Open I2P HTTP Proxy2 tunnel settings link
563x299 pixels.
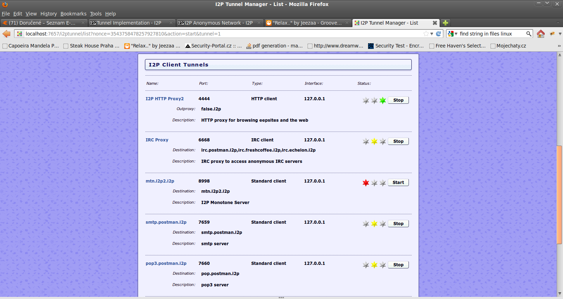click(x=165, y=99)
